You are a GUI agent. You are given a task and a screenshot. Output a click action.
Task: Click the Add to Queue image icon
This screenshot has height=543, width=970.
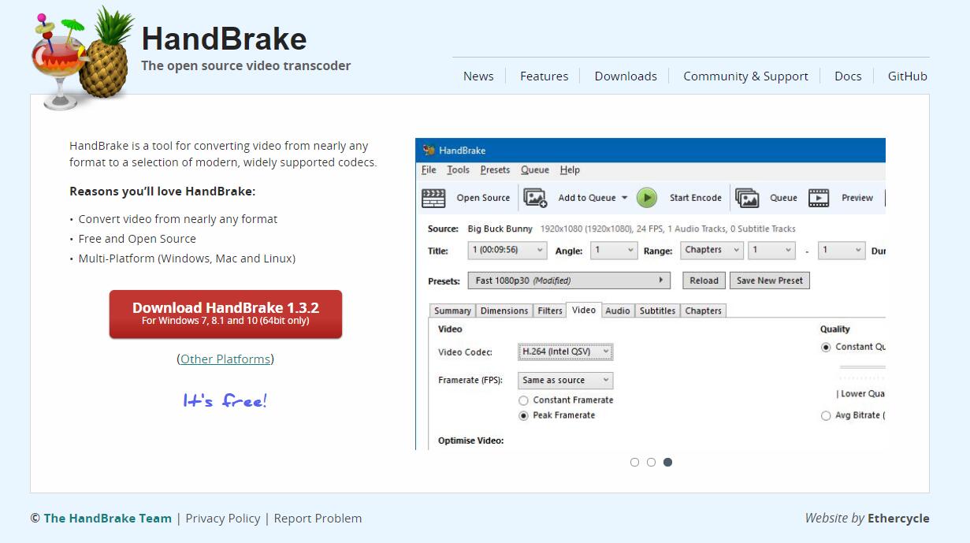pyautogui.click(x=535, y=198)
